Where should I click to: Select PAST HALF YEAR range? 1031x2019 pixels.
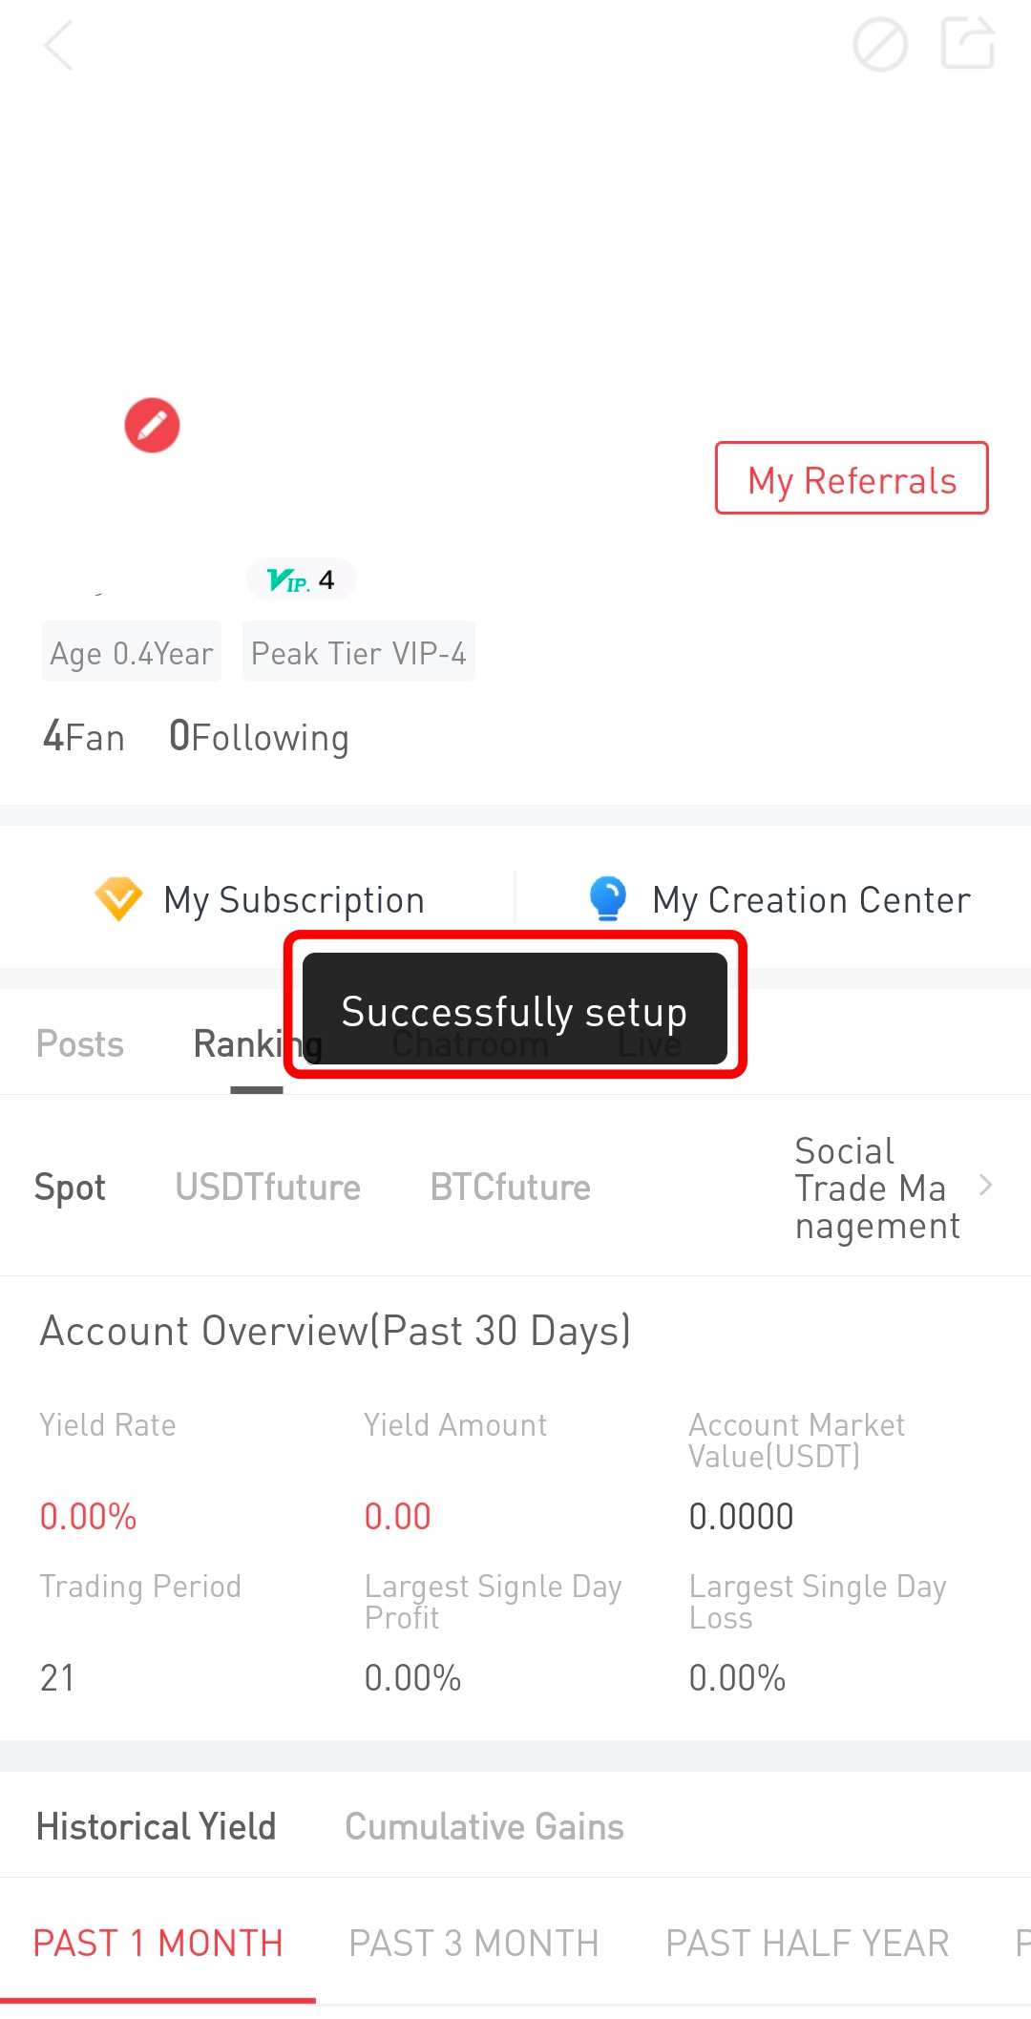pos(807,1943)
